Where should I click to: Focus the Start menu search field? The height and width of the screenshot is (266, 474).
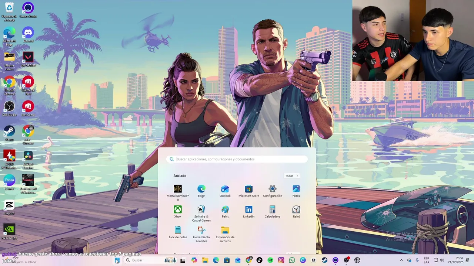(x=237, y=159)
